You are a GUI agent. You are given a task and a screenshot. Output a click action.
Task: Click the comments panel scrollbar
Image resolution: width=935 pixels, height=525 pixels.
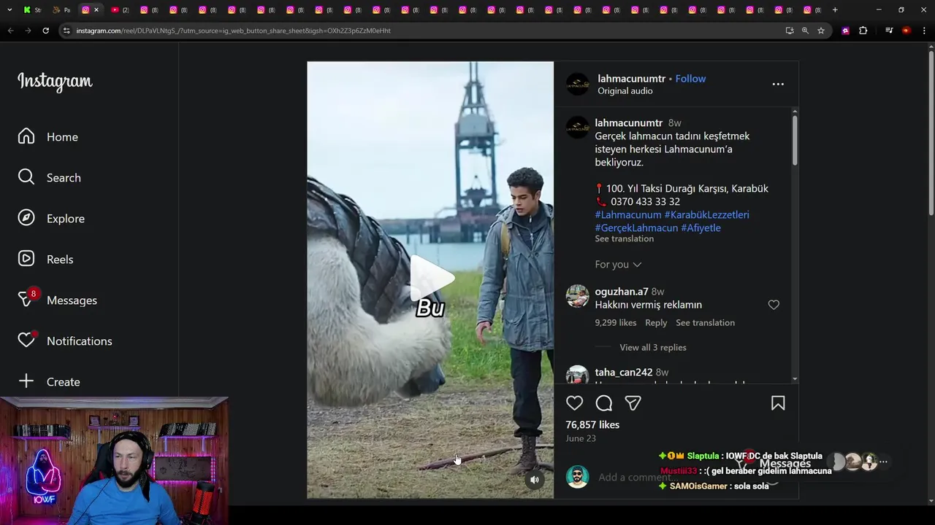coord(795,140)
